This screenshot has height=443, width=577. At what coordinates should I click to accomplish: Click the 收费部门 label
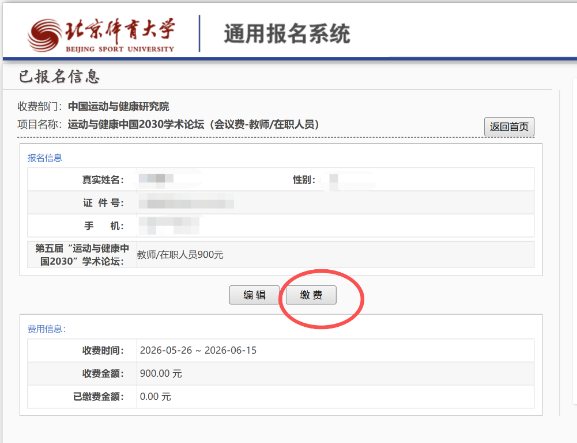pos(40,106)
